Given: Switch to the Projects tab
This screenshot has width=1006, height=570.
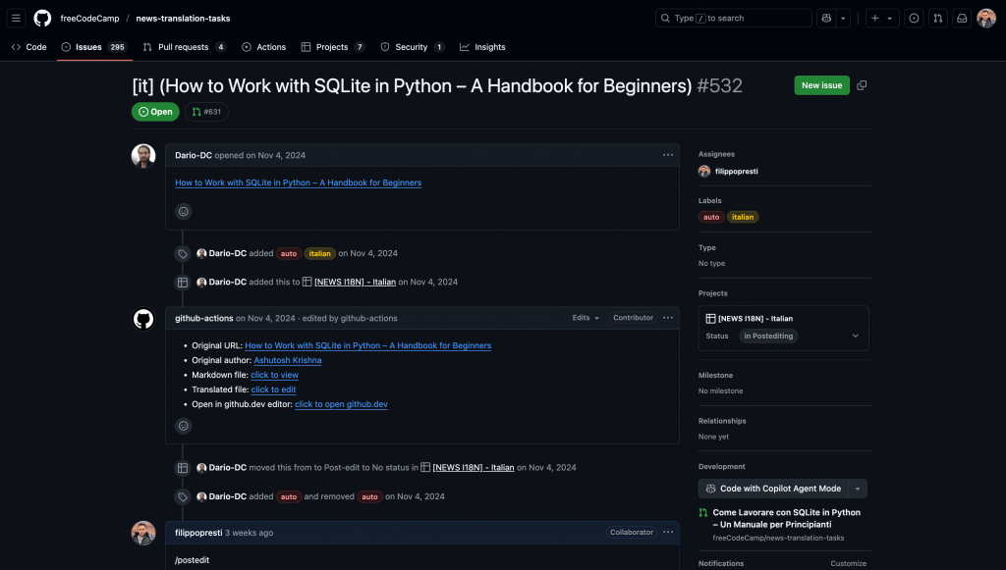Looking at the screenshot, I should (333, 47).
